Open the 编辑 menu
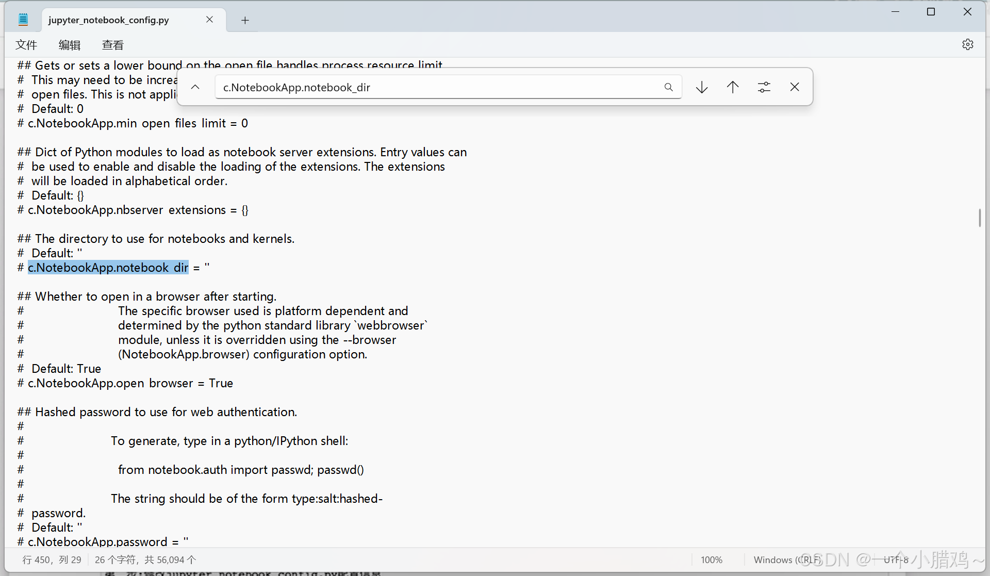The image size is (990, 576). coord(70,45)
